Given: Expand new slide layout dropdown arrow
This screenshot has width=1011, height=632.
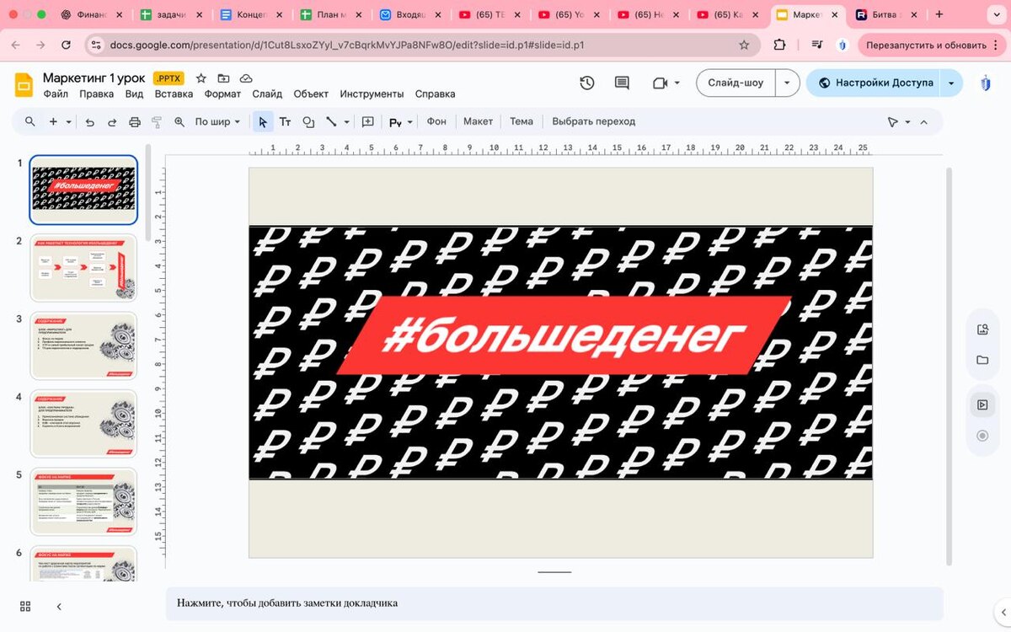Looking at the screenshot, I should click(67, 121).
